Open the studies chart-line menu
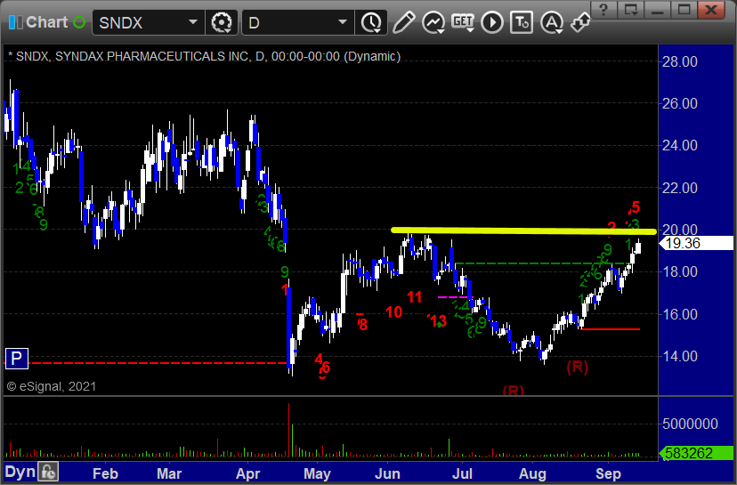Image resolution: width=737 pixels, height=485 pixels. [433, 22]
